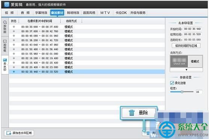
Task: Open the 视频 tab
Action: [x=9, y=13]
